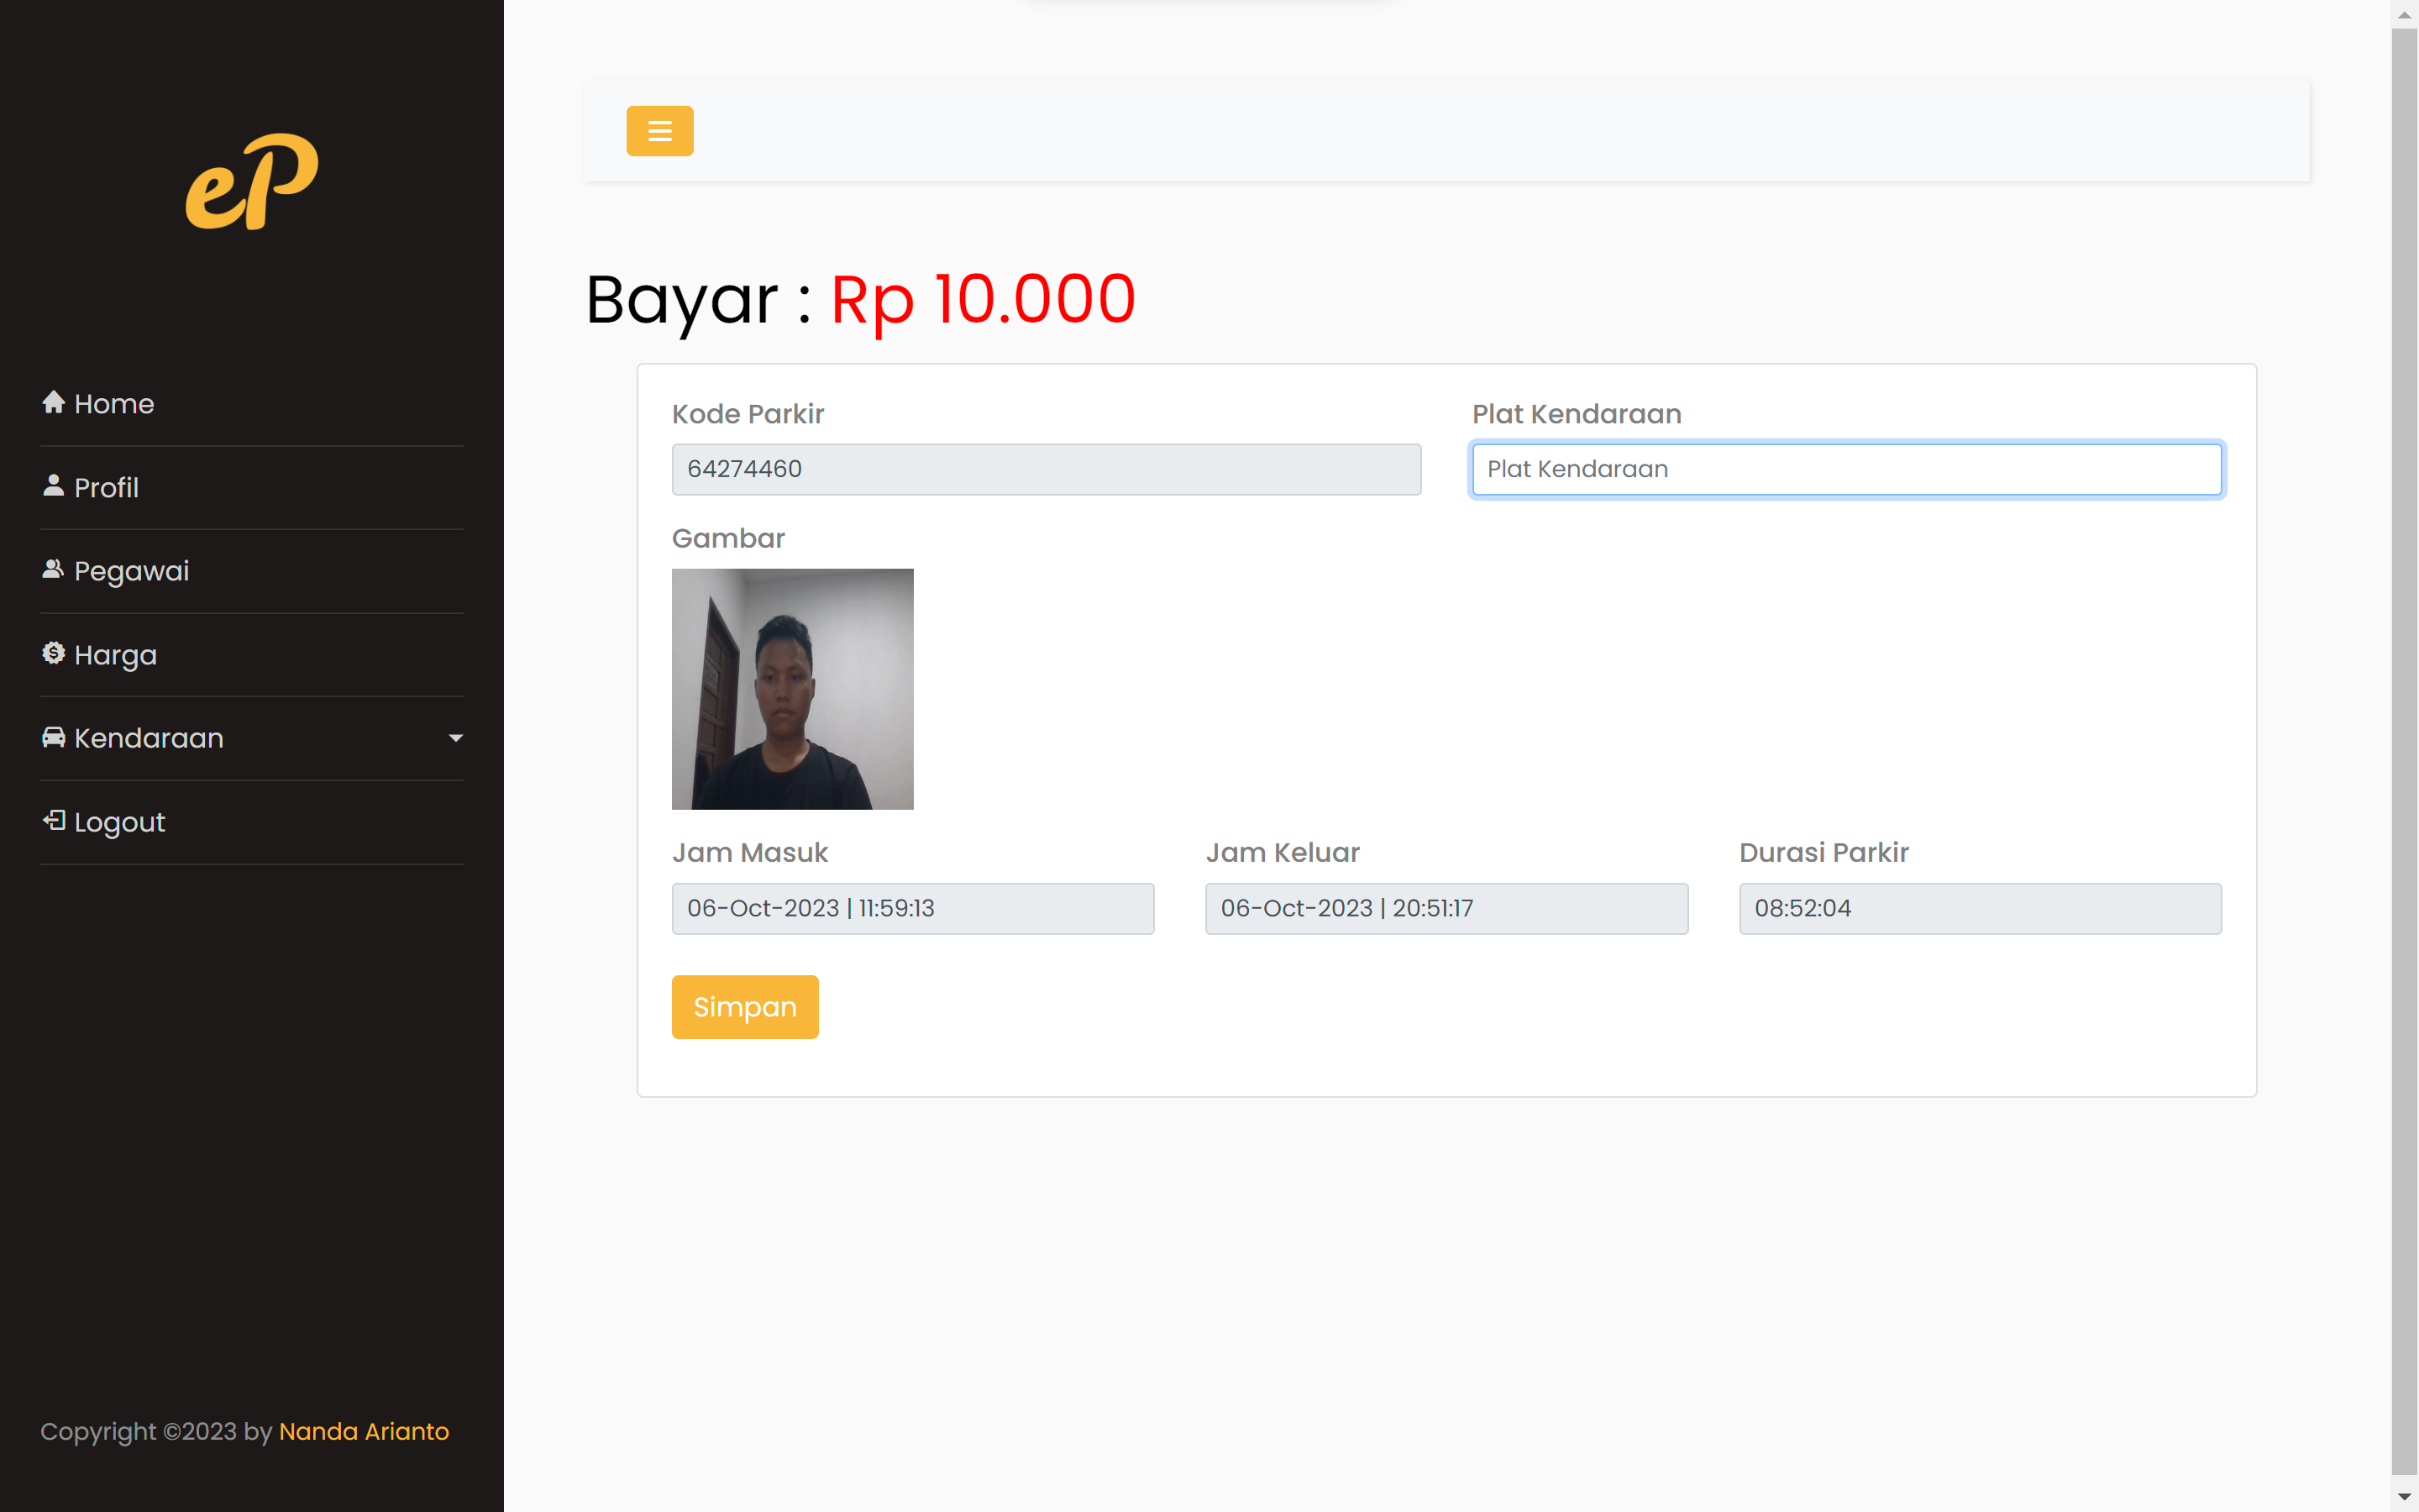Click the Kendaraan car icon
This screenshot has height=1512, width=2419.
point(54,737)
